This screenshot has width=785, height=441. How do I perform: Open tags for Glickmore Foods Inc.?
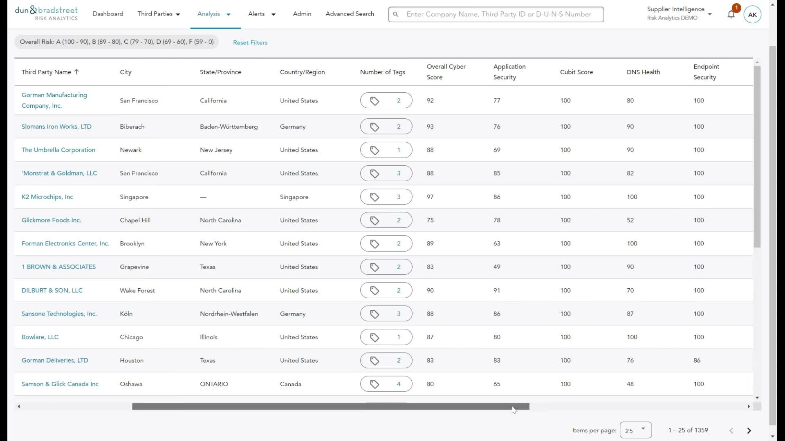pos(386,220)
